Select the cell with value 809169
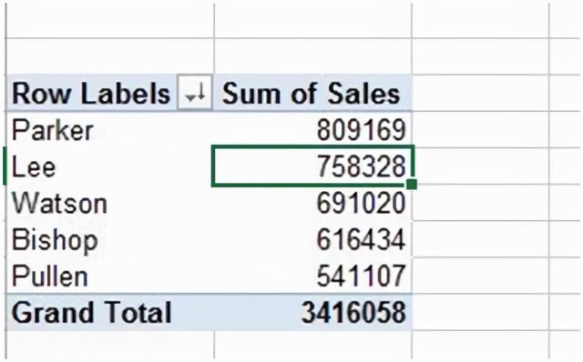The height and width of the screenshot is (362, 583). tap(313, 129)
